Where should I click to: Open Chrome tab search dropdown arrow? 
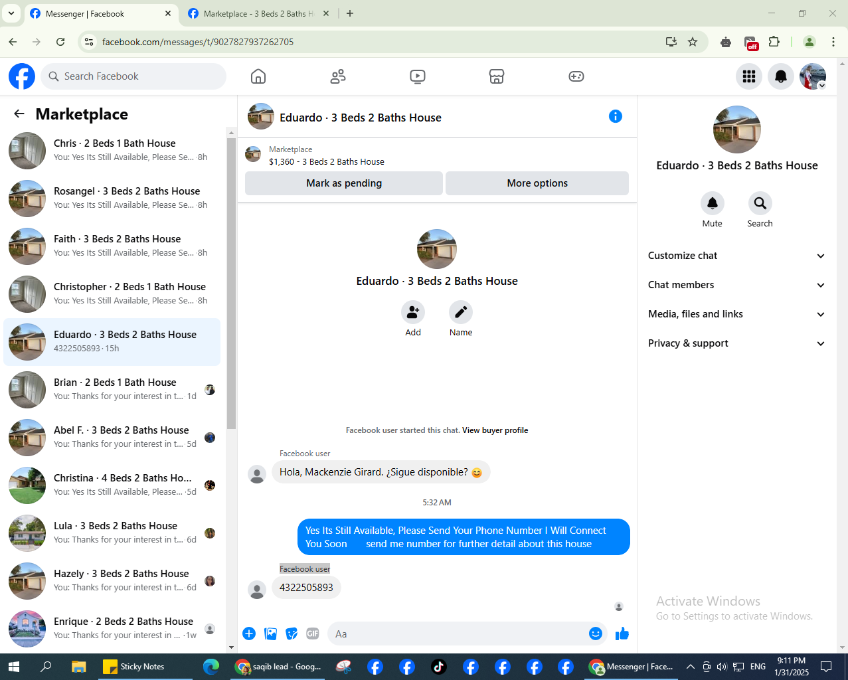point(11,13)
